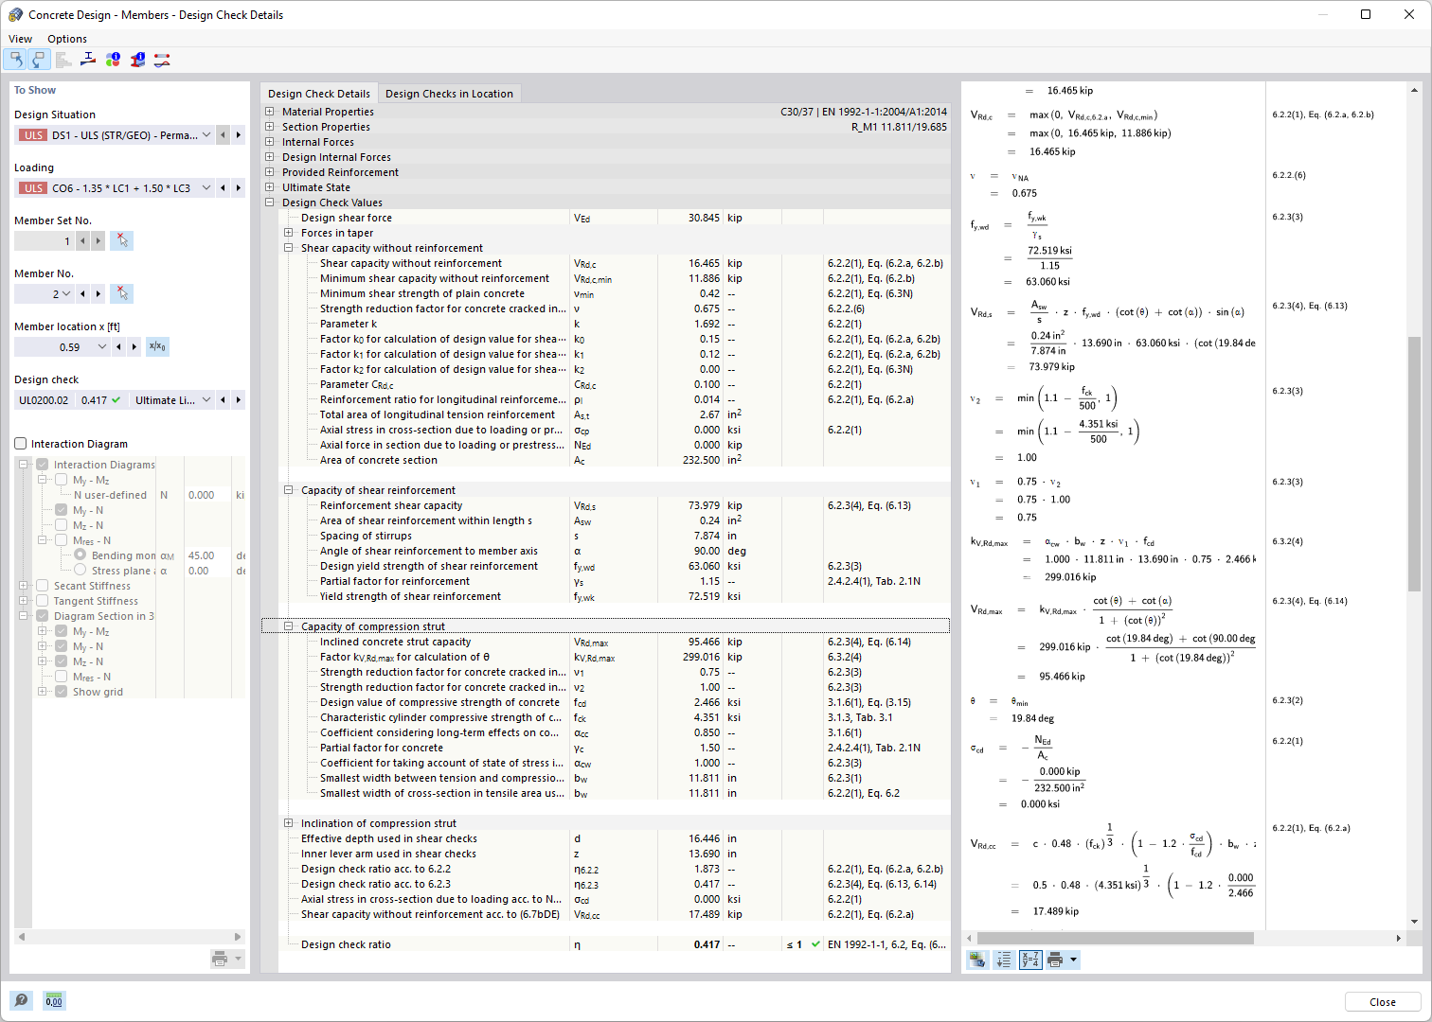Click the expand-all-rows list icon near printer
Image resolution: width=1432 pixels, height=1022 pixels.
point(1003,960)
